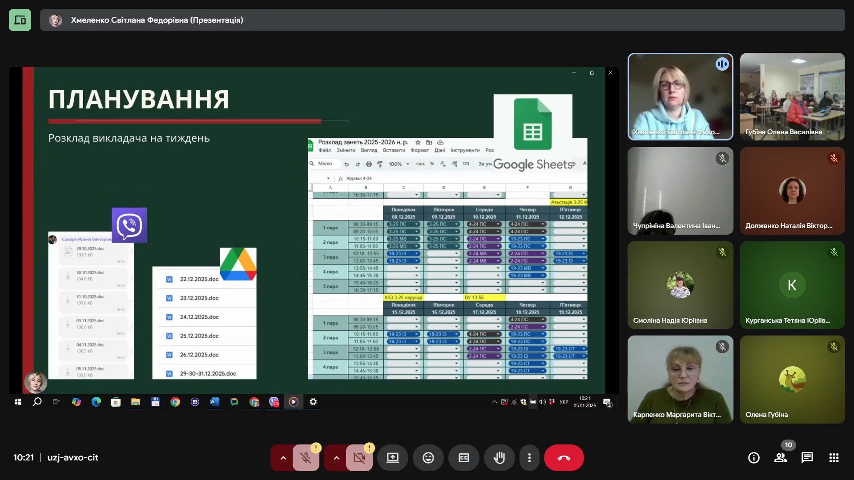Open the emoji reactions button
This screenshot has width=854, height=480.
pos(428,458)
